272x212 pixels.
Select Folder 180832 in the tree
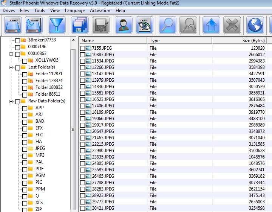[49, 87]
